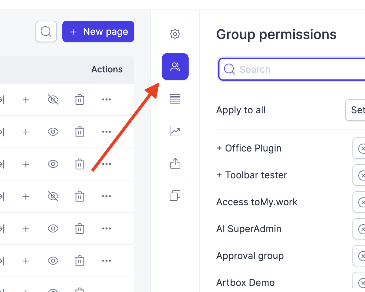365x292 pixels.
Task: Open the ellipsis actions menu on the third row
Action: [x=106, y=164]
